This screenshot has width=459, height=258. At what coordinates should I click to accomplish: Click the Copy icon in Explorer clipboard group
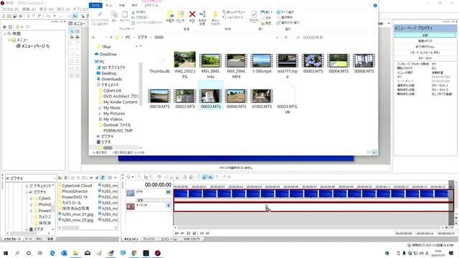[115, 14]
